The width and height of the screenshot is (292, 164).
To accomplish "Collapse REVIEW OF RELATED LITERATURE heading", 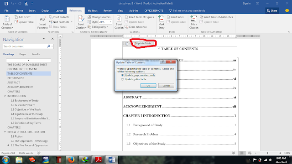I will coord(5,132).
